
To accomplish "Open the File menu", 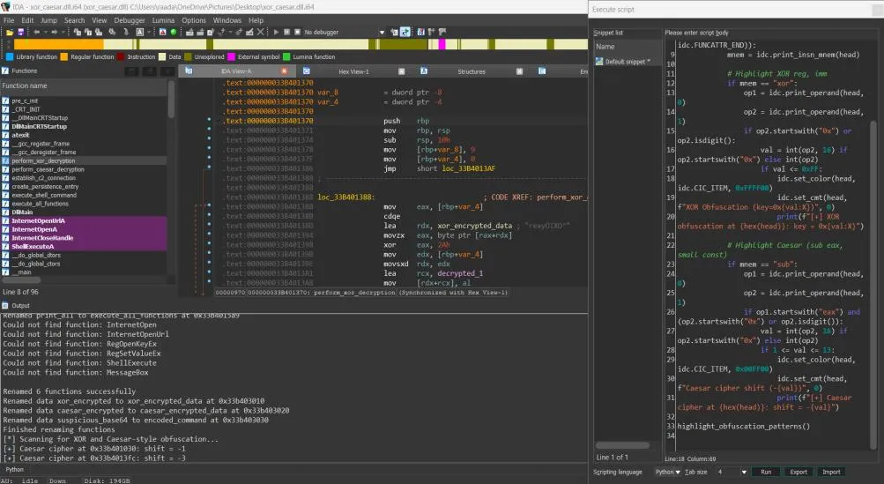I will point(9,20).
